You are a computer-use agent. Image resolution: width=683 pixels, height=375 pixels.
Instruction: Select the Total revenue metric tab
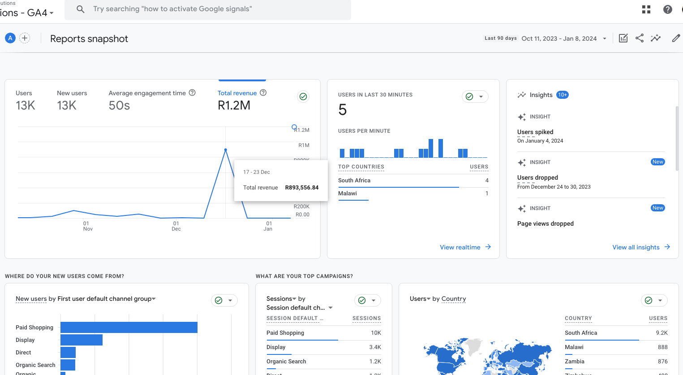(x=242, y=101)
